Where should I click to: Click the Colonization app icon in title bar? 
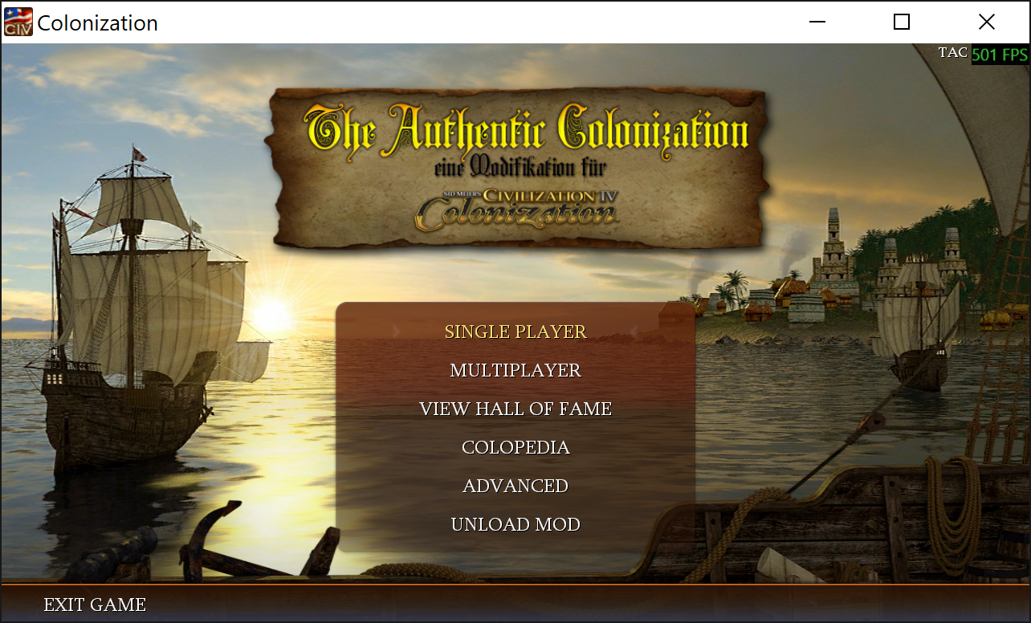tap(18, 22)
